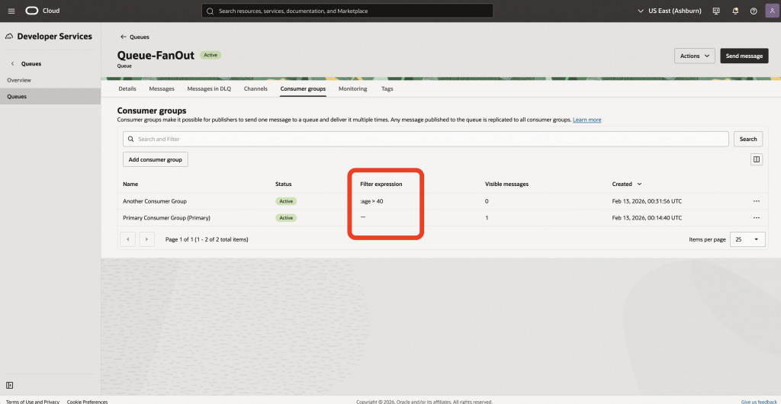Open the table column settings icon

(x=757, y=159)
